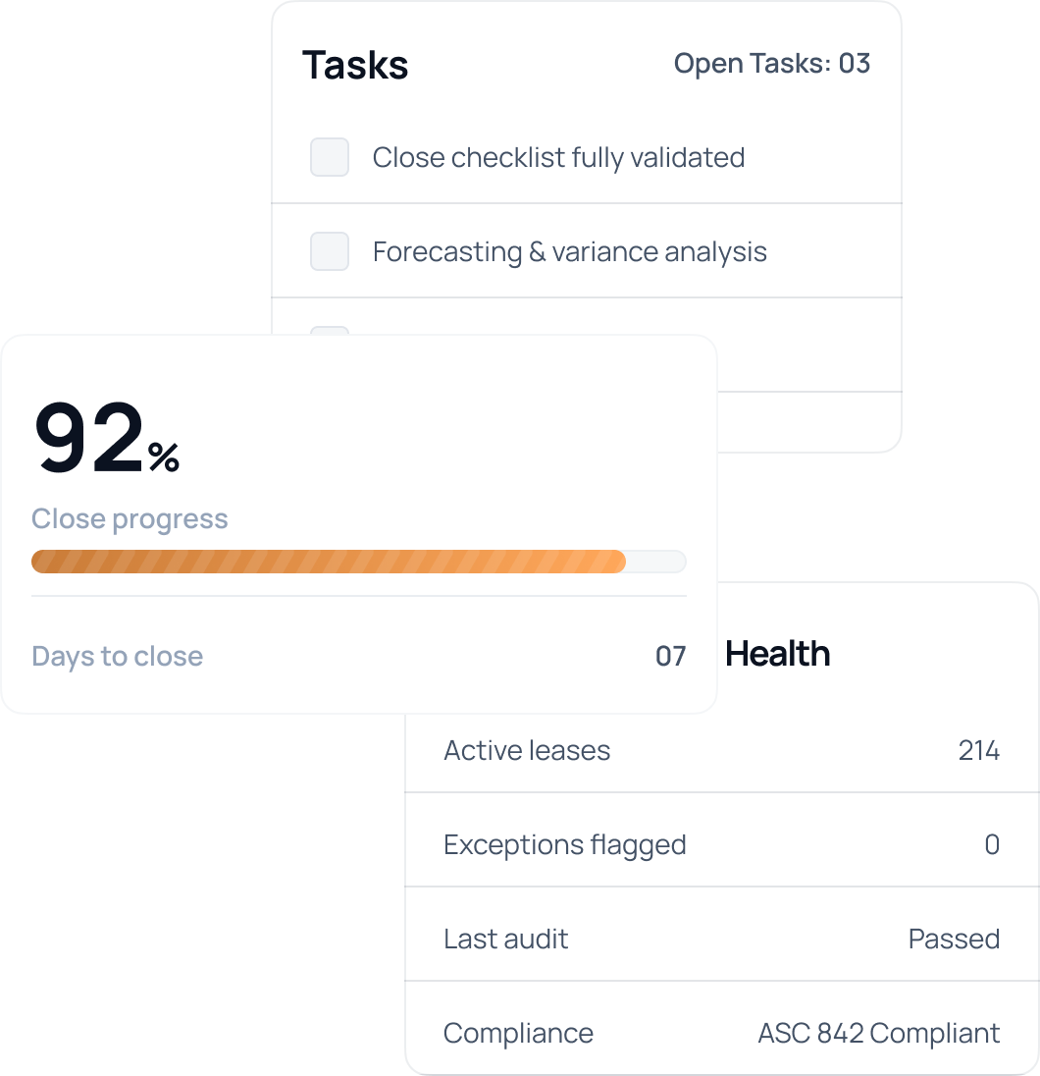Image resolution: width=1040 pixels, height=1076 pixels.
Task: Select the Tasks card heading
Action: point(355,65)
